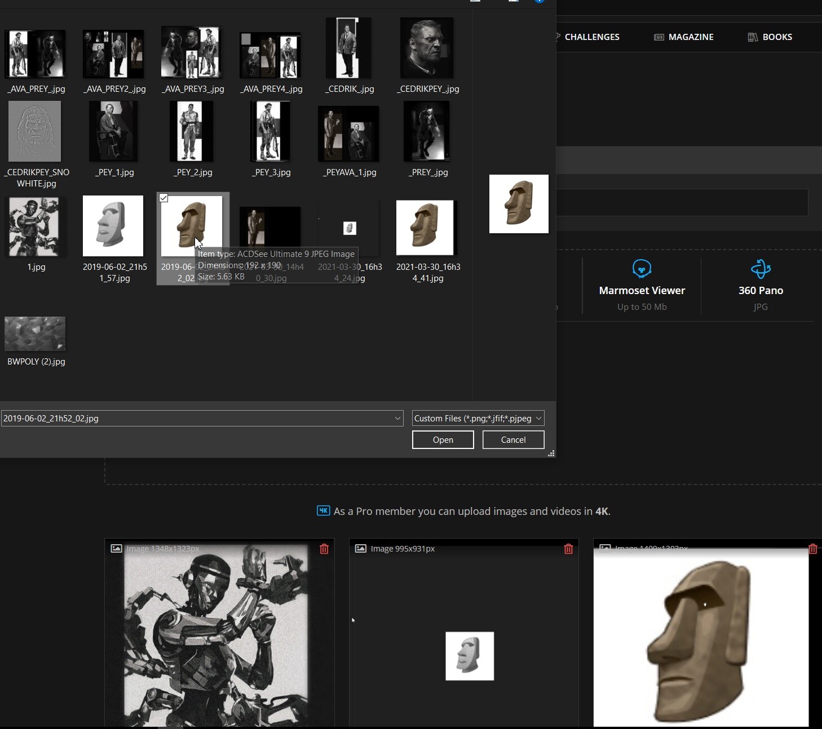This screenshot has width=822, height=729.
Task: Click the Books icon
Action: [x=753, y=37]
